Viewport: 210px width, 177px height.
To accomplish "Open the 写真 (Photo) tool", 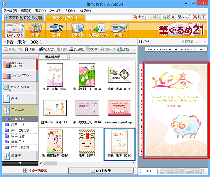I will coord(56,30).
